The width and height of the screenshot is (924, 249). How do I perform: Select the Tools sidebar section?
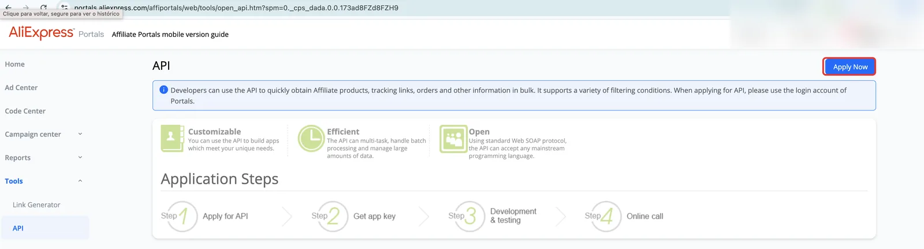pyautogui.click(x=14, y=181)
